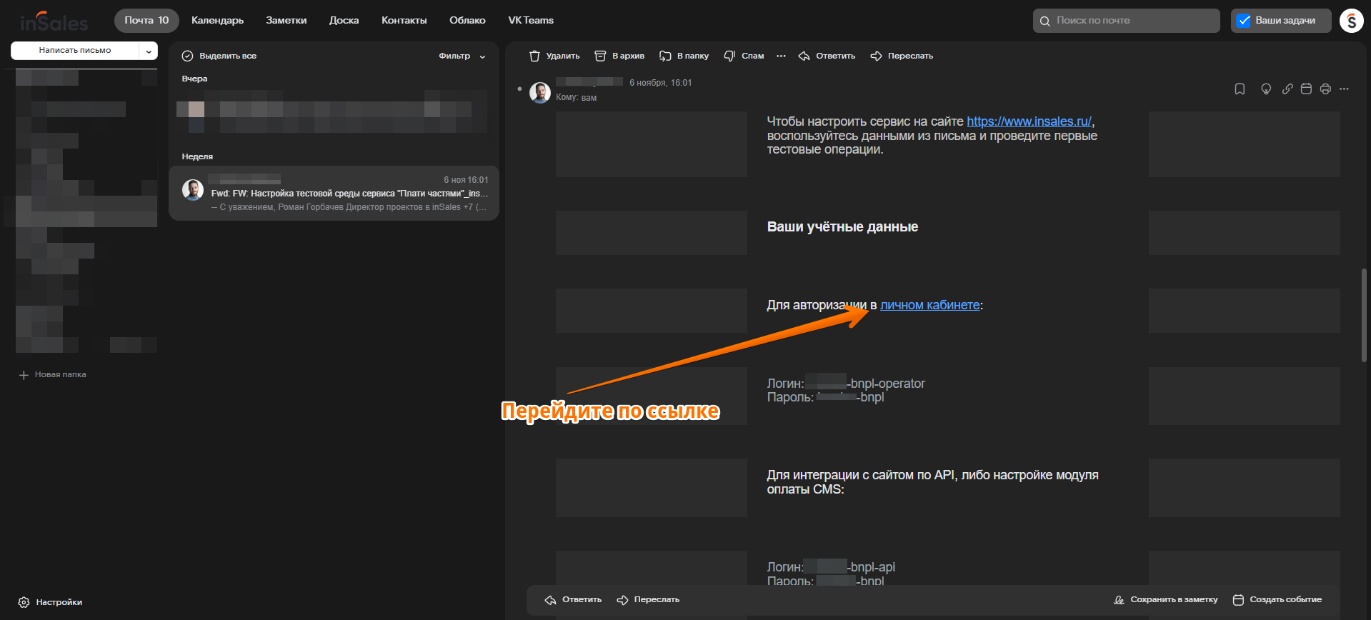Open the личном кабинете link
Image resolution: width=1371 pixels, height=620 pixels.
click(x=929, y=305)
